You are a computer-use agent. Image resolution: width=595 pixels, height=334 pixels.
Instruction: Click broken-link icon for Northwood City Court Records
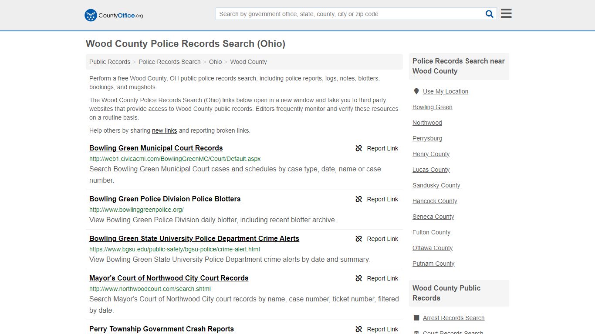tap(358, 278)
